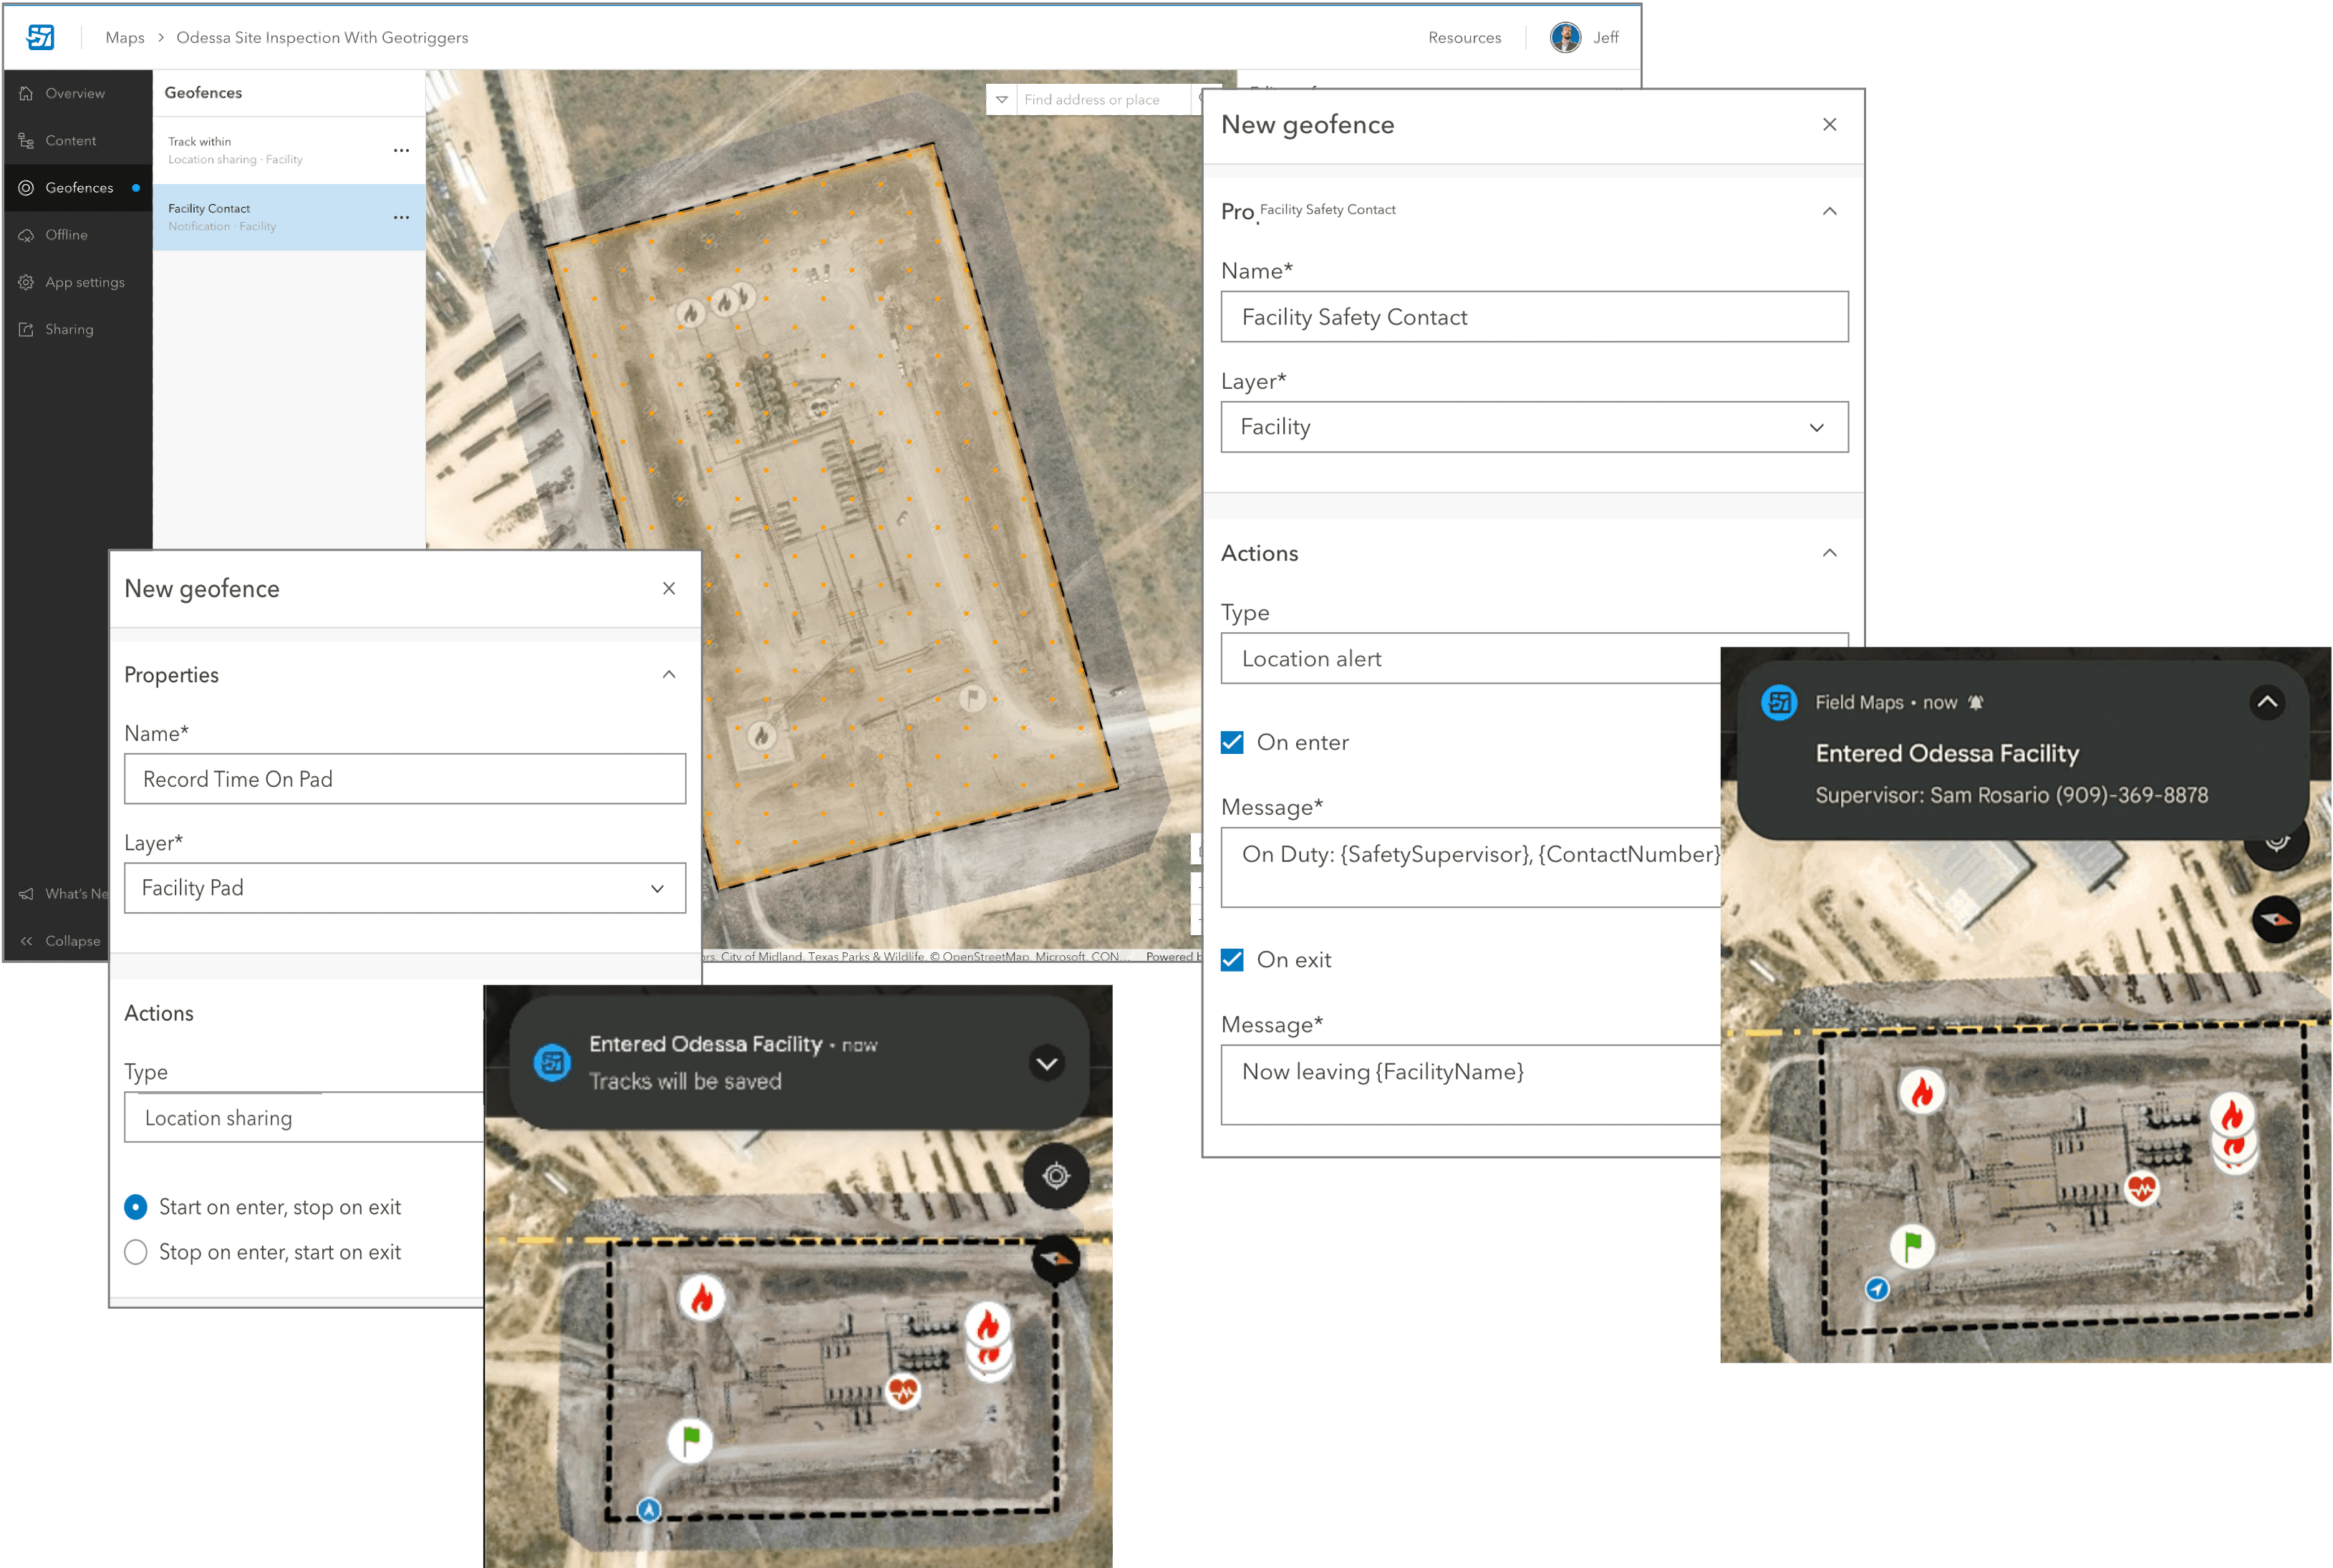Open the Facility Pad layer dropdown
This screenshot has height=1568, width=2333.
(657, 888)
